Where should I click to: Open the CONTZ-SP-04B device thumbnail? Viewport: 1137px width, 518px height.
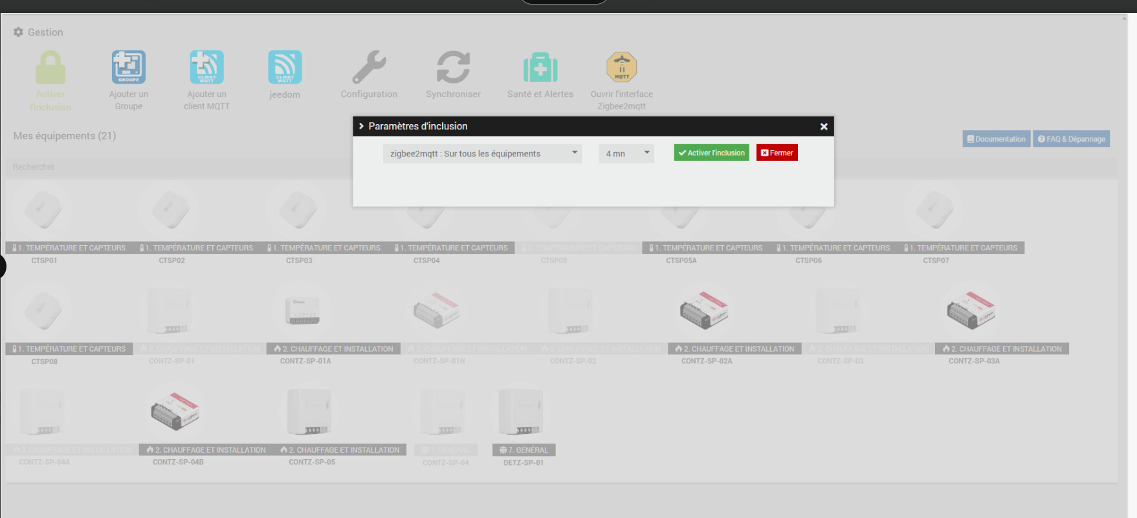click(175, 411)
